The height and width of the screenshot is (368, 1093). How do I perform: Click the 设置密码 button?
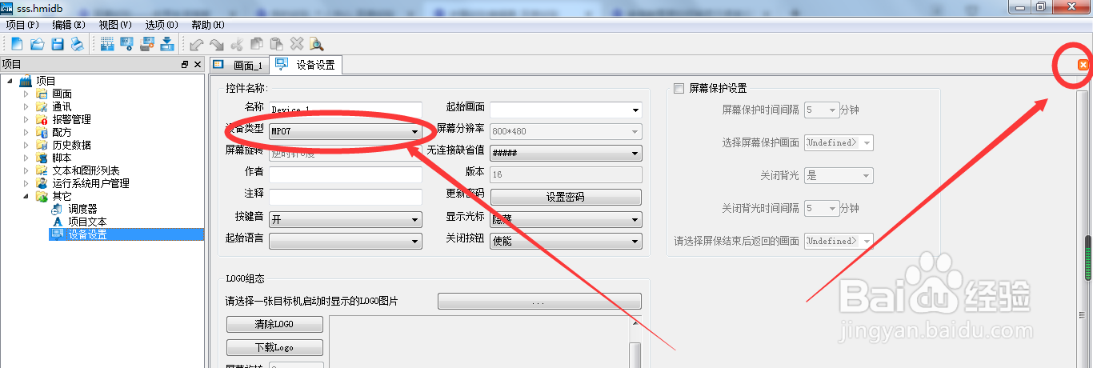pos(566,197)
